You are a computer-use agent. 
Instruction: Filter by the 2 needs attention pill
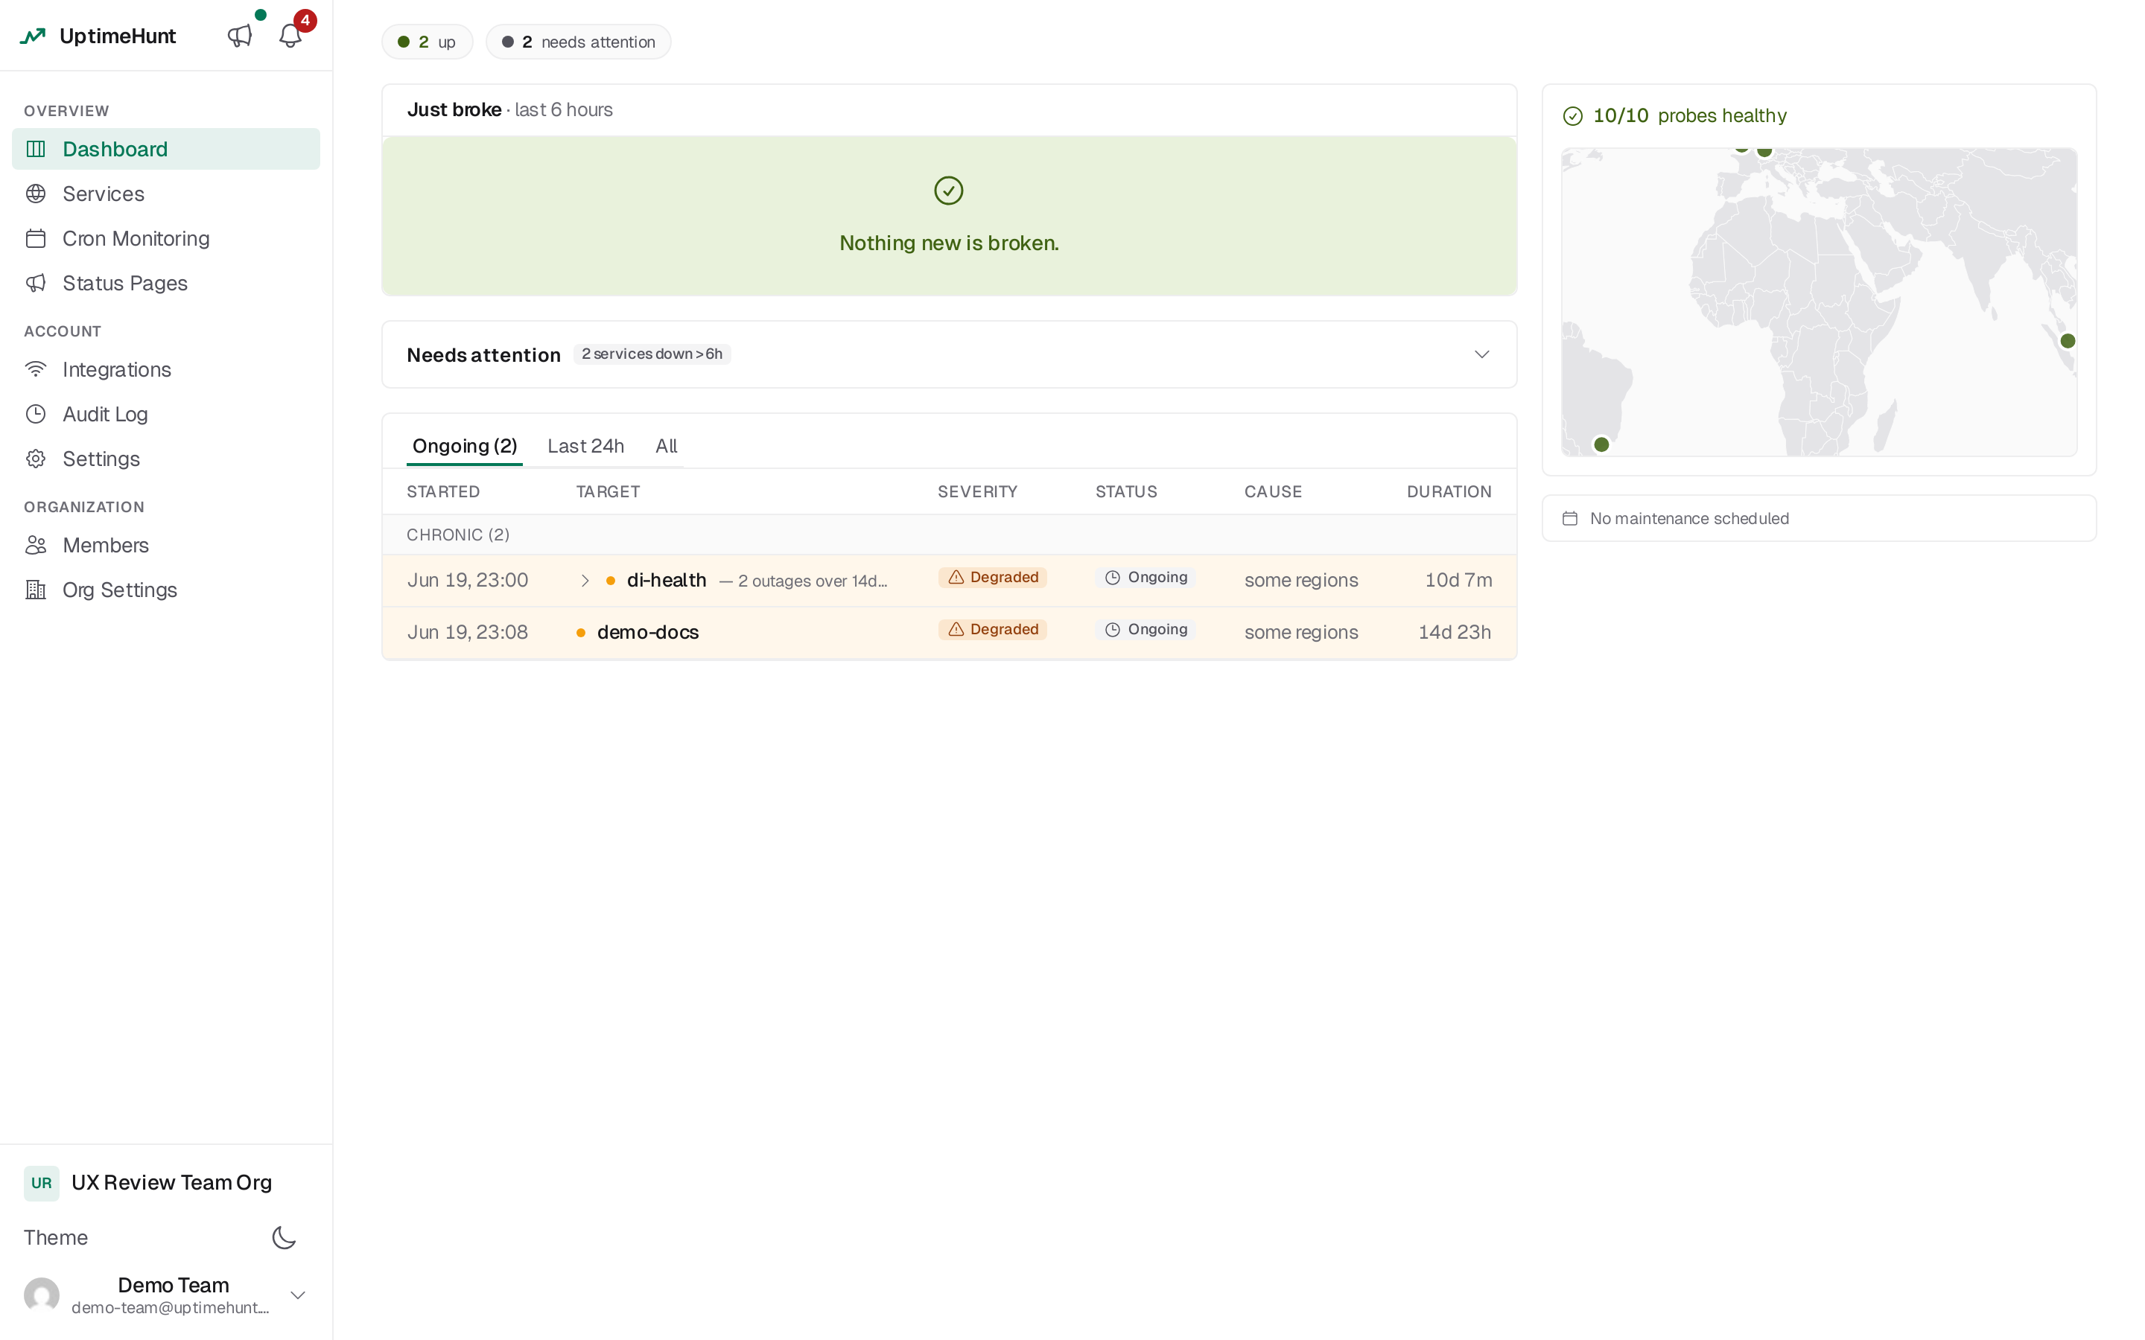tap(578, 42)
